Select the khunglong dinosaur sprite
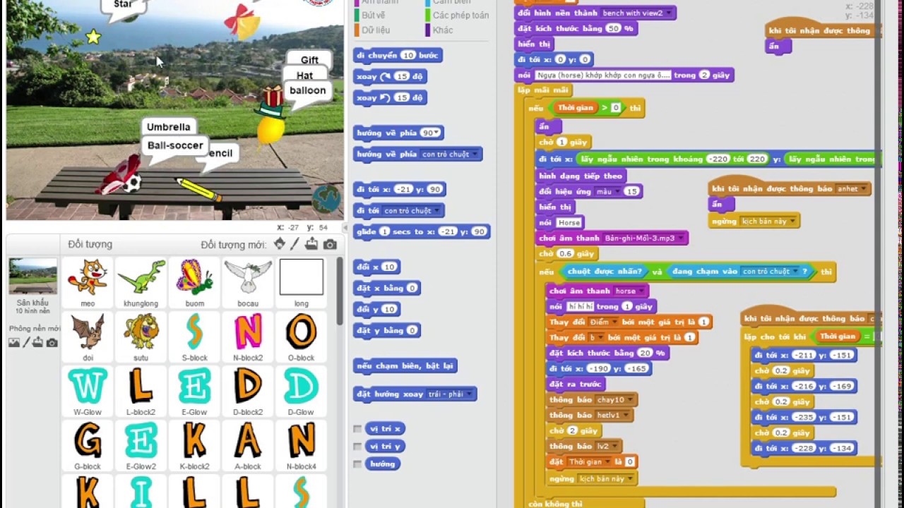Screen dimensions: 904x508 point(141,282)
